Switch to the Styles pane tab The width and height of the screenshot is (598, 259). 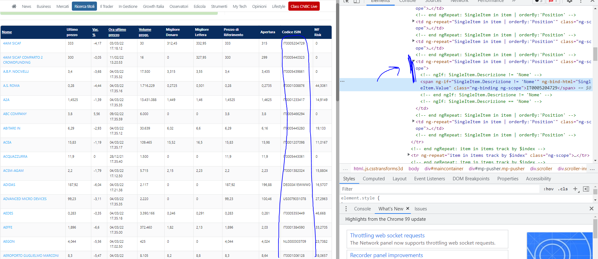coord(349,179)
